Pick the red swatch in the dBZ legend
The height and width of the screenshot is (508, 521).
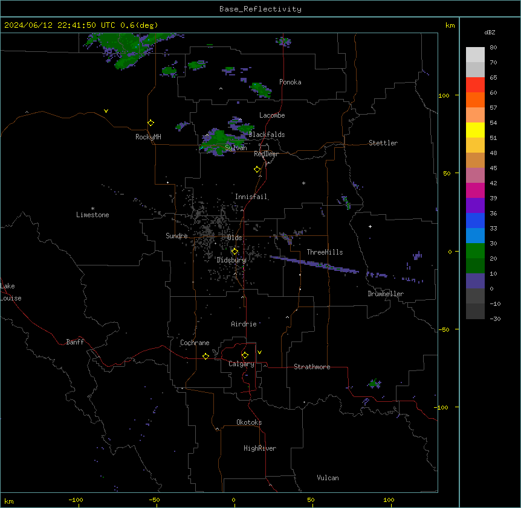pos(475,84)
